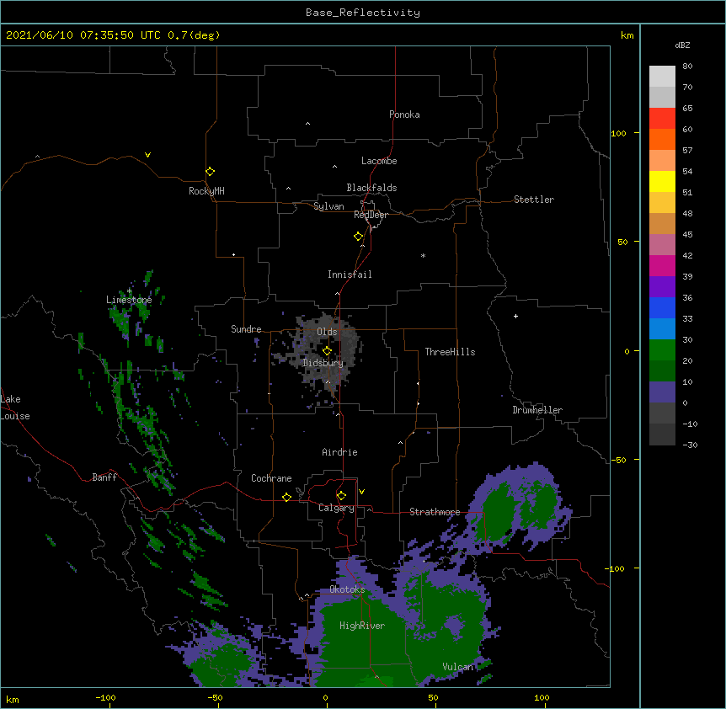The image size is (726, 709).
Task: Click the Stettler label
Action: (x=534, y=200)
